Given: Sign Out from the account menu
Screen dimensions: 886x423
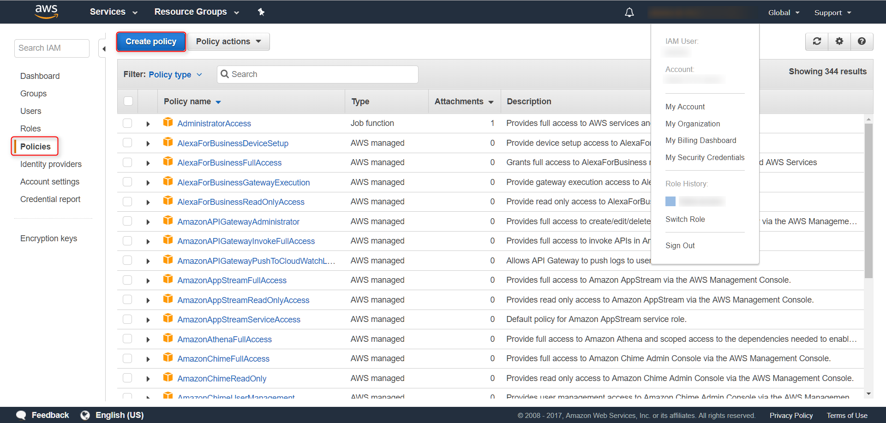Looking at the screenshot, I should pyautogui.click(x=680, y=245).
